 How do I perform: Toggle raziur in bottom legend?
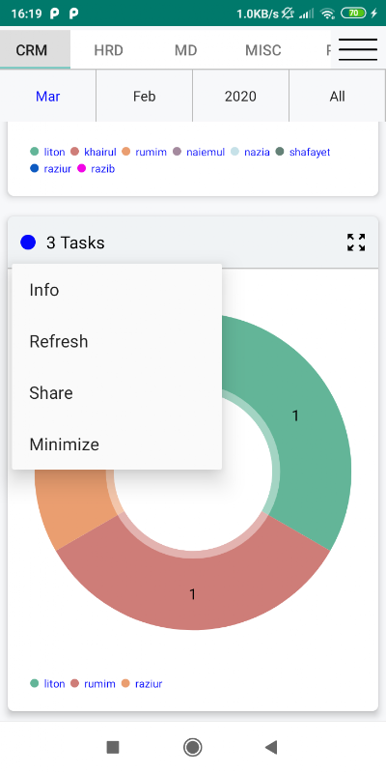click(142, 684)
